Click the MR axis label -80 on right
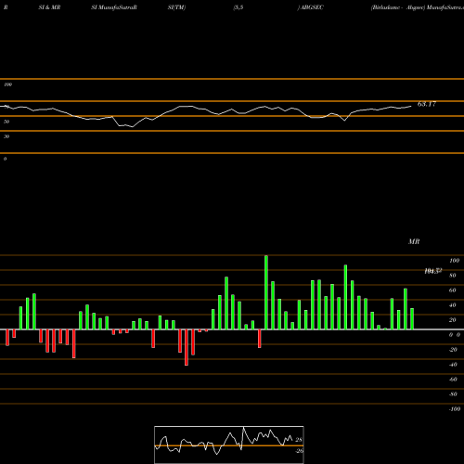 pos(453,394)
